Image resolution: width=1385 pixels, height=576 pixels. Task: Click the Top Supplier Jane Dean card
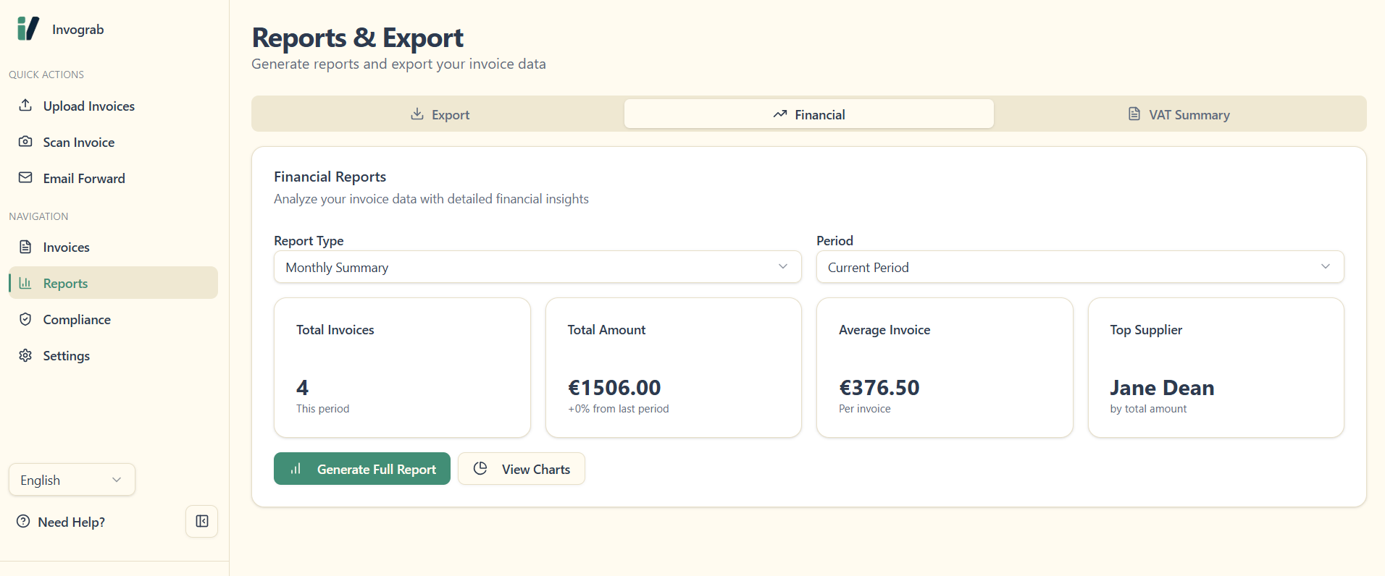tap(1215, 368)
